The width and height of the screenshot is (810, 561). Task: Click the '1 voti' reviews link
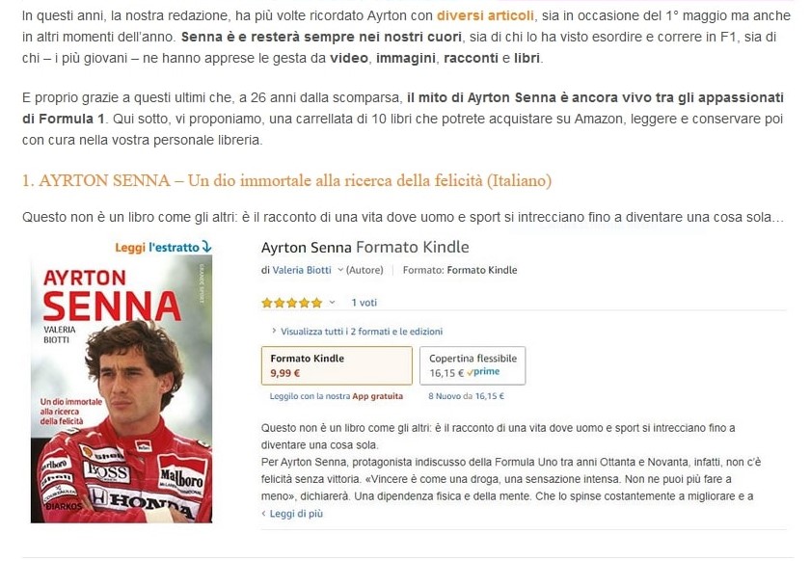364,303
